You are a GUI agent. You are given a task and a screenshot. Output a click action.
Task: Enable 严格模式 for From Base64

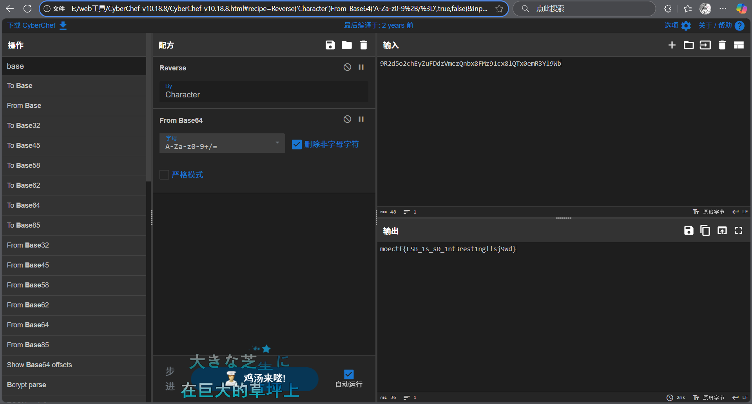[164, 174]
